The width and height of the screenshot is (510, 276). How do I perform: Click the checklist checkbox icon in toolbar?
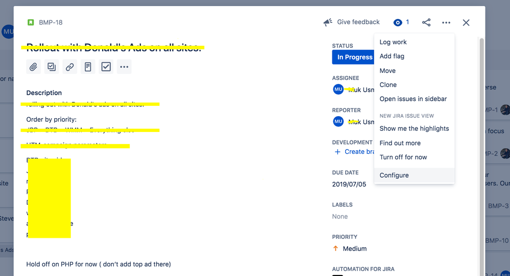click(x=106, y=67)
